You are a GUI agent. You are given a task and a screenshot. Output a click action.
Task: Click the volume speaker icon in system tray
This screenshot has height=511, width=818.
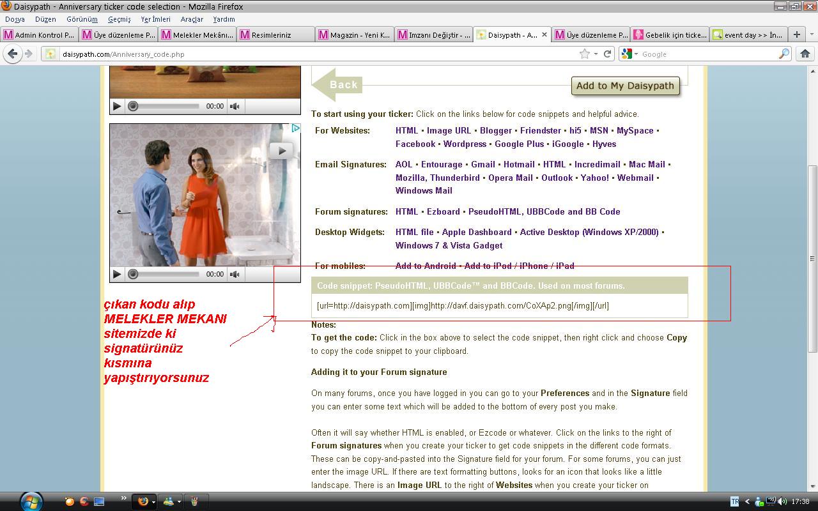tap(782, 501)
